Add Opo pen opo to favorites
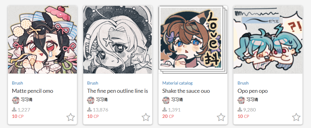311x128 pixels. click(x=296, y=117)
